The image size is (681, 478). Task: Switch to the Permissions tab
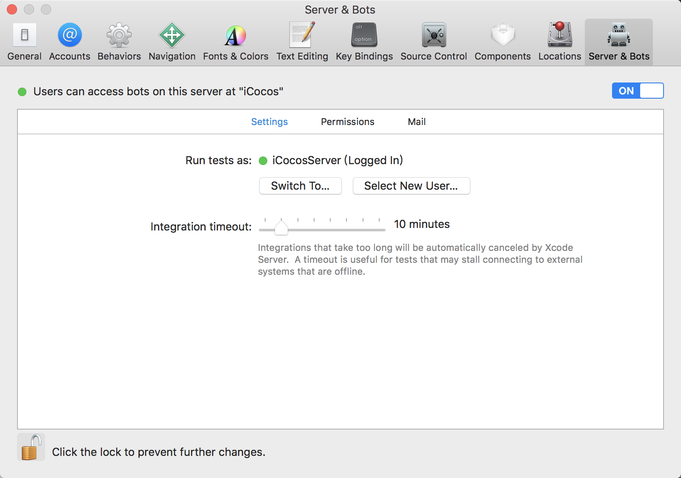pyautogui.click(x=348, y=122)
